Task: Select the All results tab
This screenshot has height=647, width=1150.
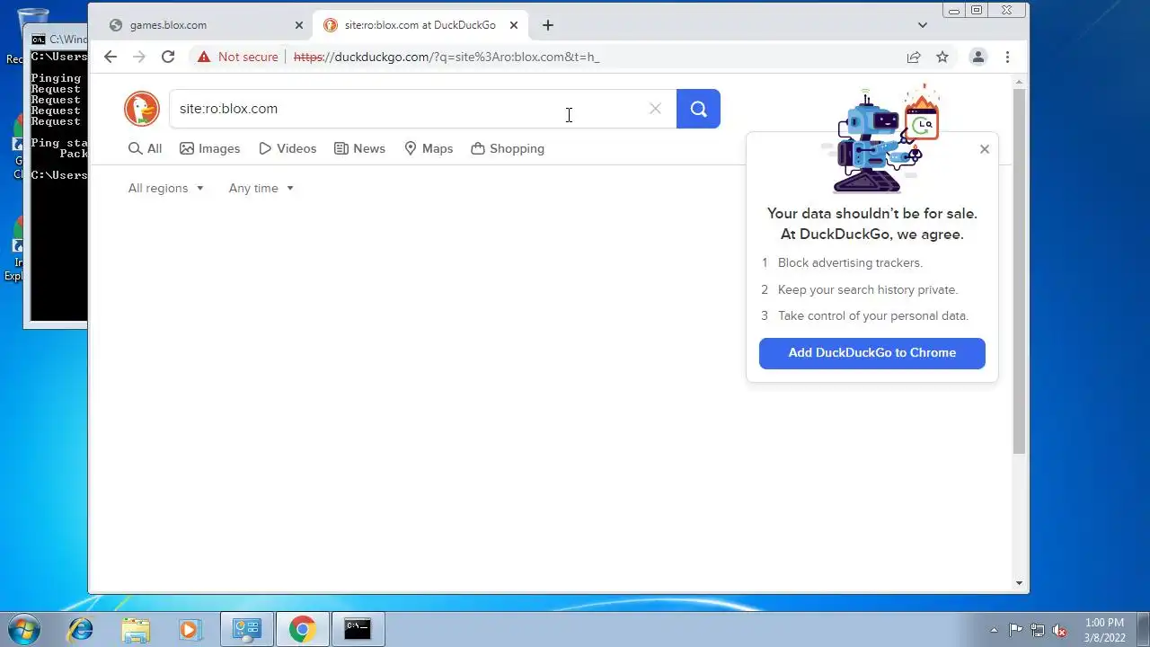Action: pos(145,148)
